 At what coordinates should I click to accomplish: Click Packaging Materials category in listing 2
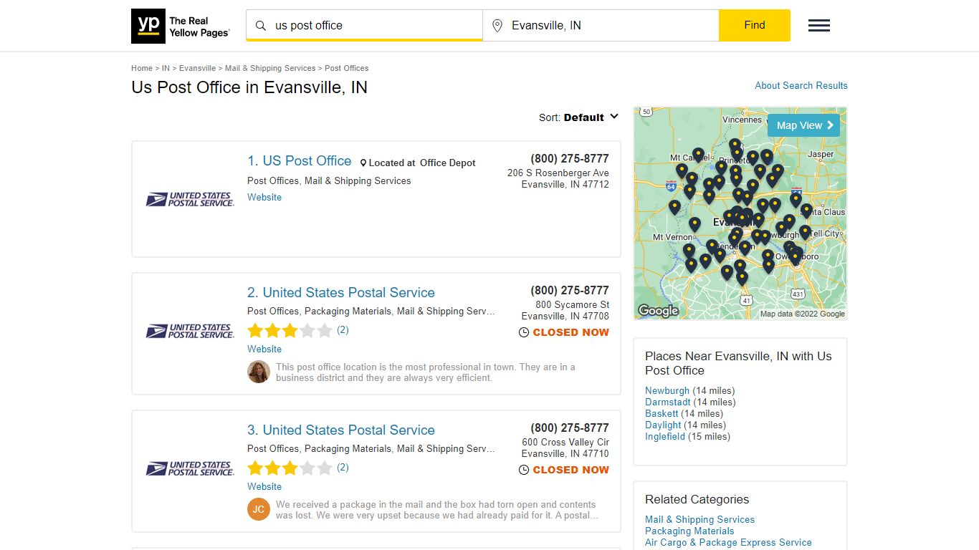coord(348,312)
